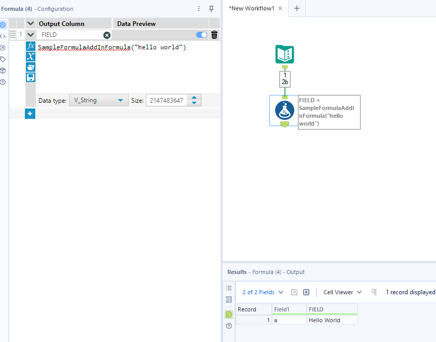Select the Hello World result cell
This screenshot has height=342, width=436.
click(x=332, y=320)
